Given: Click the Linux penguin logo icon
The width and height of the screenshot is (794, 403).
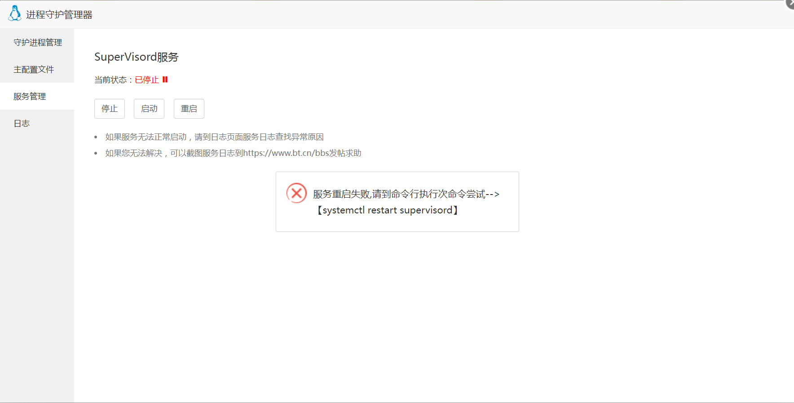Looking at the screenshot, I should pos(15,13).
